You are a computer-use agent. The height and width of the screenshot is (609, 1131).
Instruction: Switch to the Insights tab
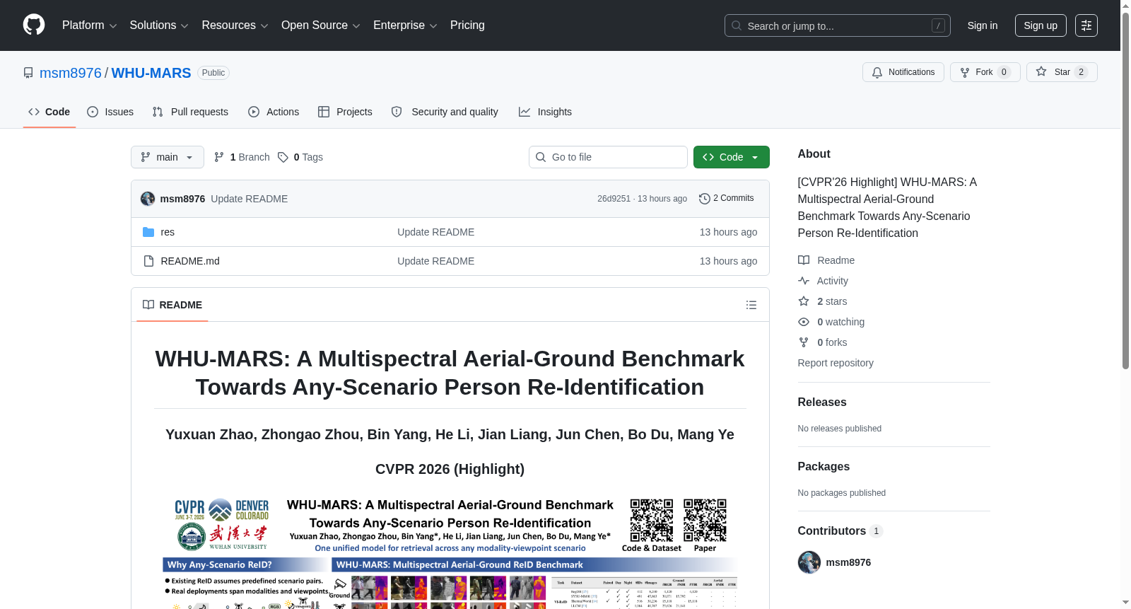click(x=545, y=112)
